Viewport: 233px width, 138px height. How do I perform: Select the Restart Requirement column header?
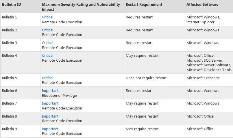(144, 5)
